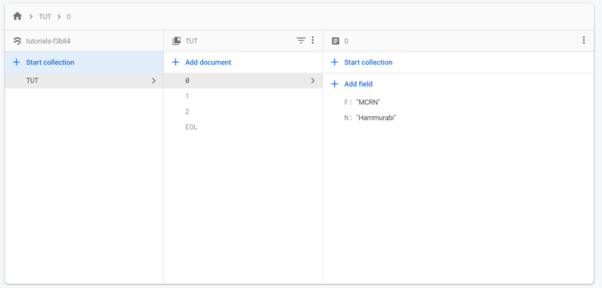The width and height of the screenshot is (602, 288).
Task: Click the collection icon beside TUT header
Action: (x=176, y=41)
